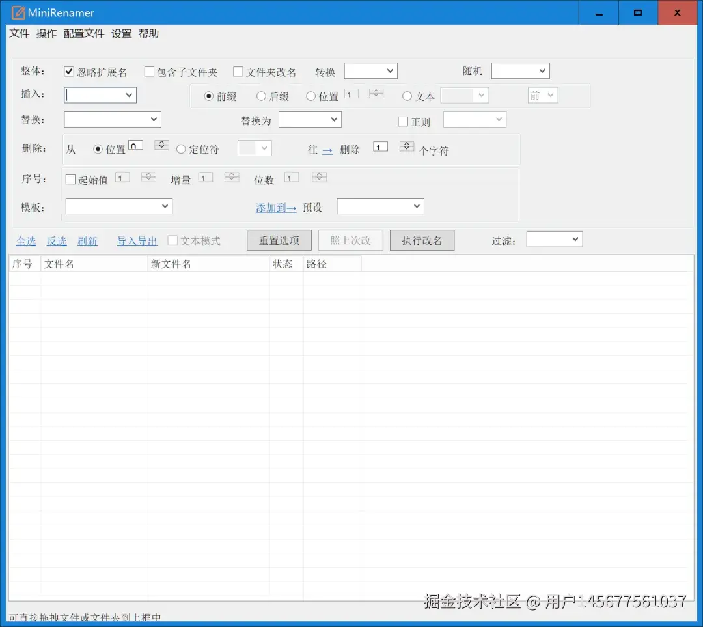703x627 pixels.
Task: Close the MiniRenamer window
Action: point(678,12)
